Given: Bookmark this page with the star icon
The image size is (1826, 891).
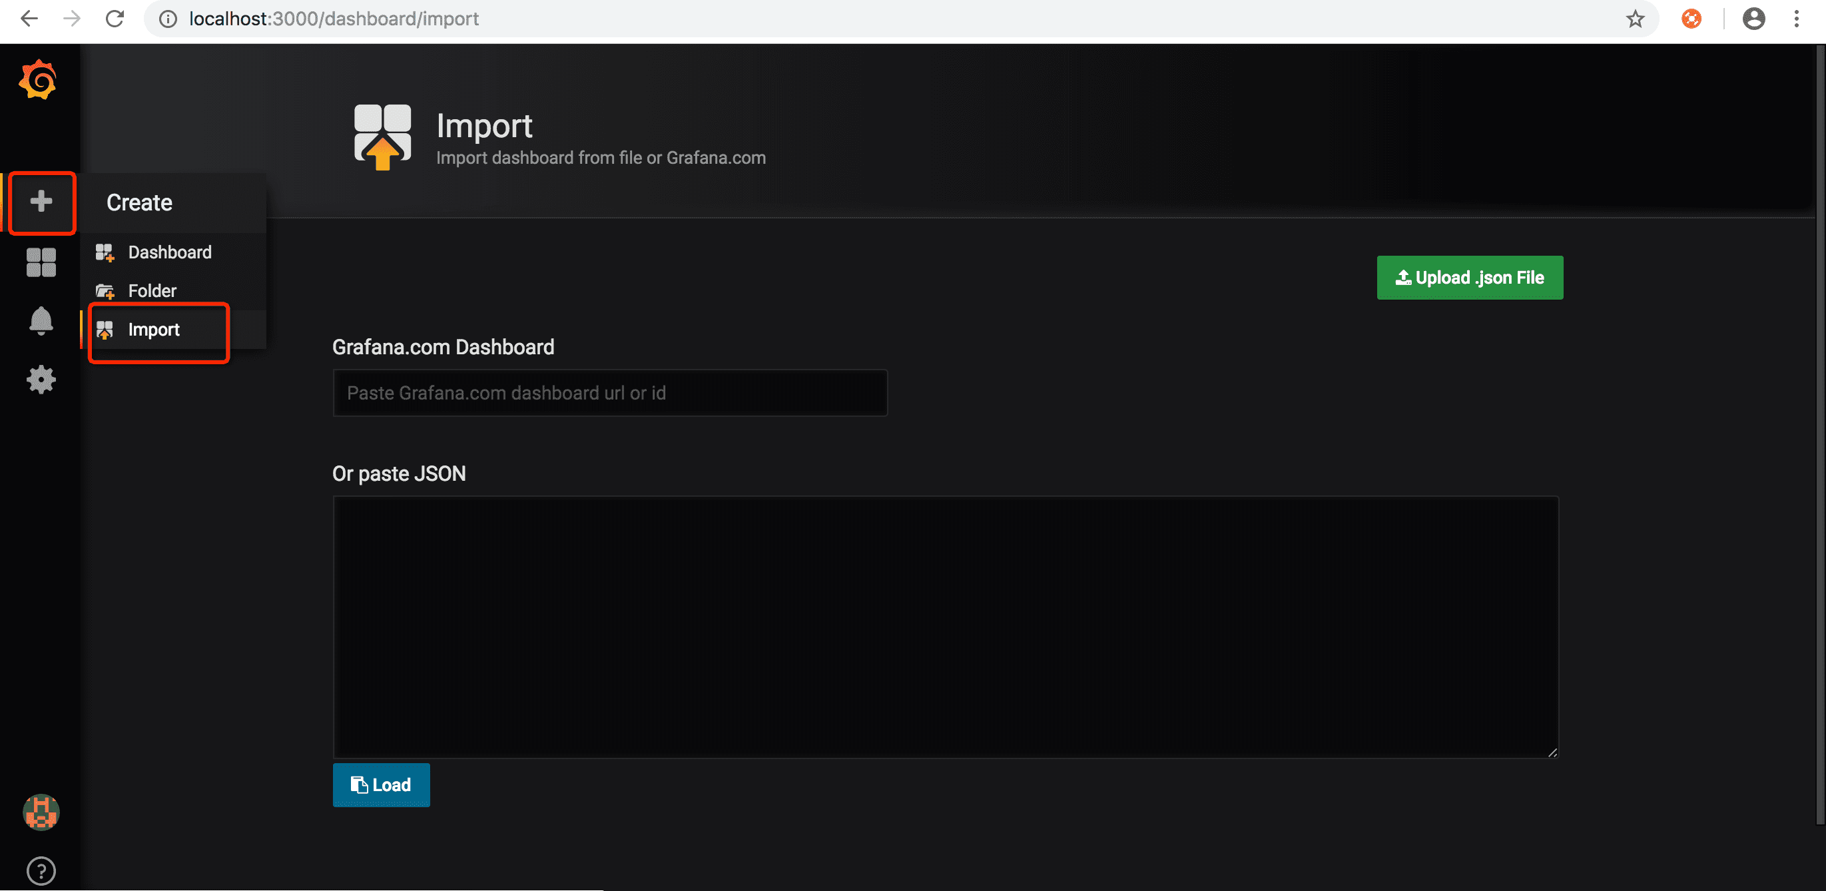Looking at the screenshot, I should (1635, 19).
